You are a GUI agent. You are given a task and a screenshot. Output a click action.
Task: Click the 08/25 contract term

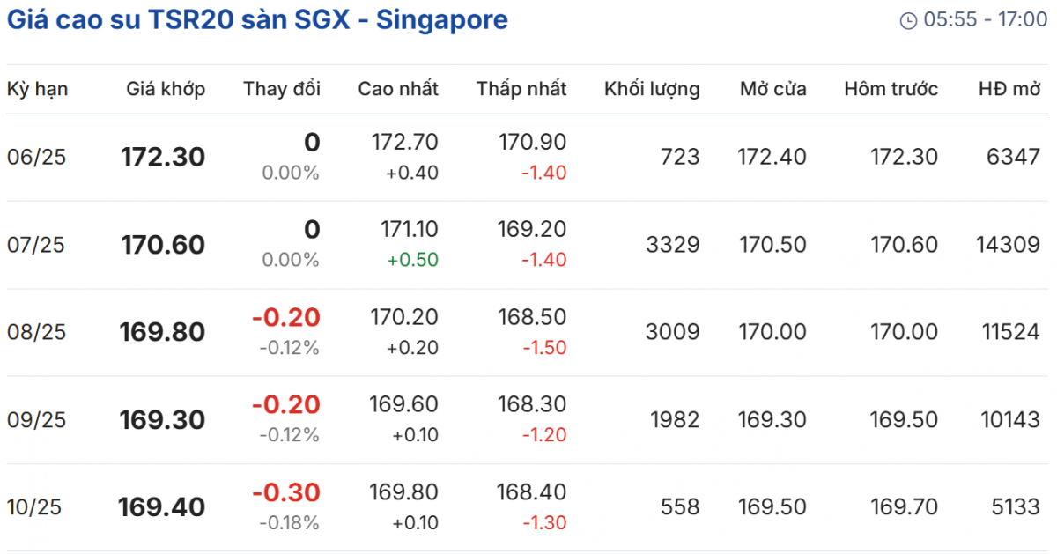click(x=36, y=332)
